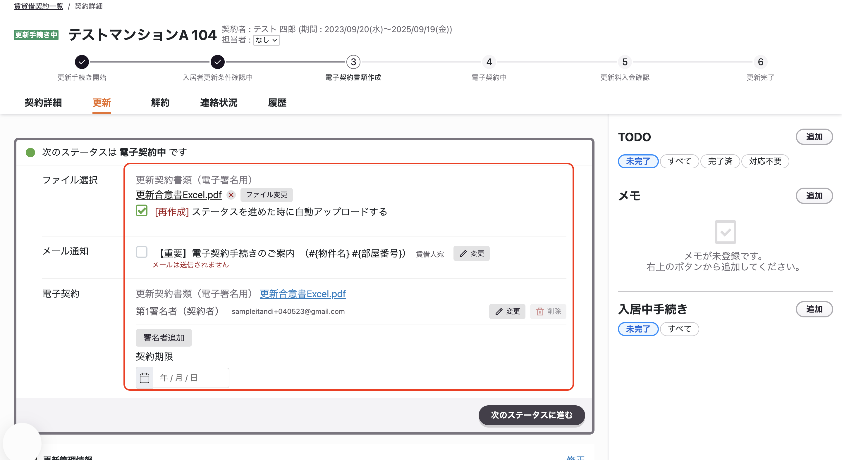Click green status dot next to 次のステータス
Image resolution: width=842 pixels, height=460 pixels.
tap(30, 152)
